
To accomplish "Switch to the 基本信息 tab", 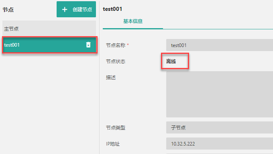I will [133, 21].
